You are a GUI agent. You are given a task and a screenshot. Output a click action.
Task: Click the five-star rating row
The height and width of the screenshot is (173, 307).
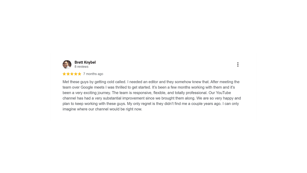pos(72,74)
